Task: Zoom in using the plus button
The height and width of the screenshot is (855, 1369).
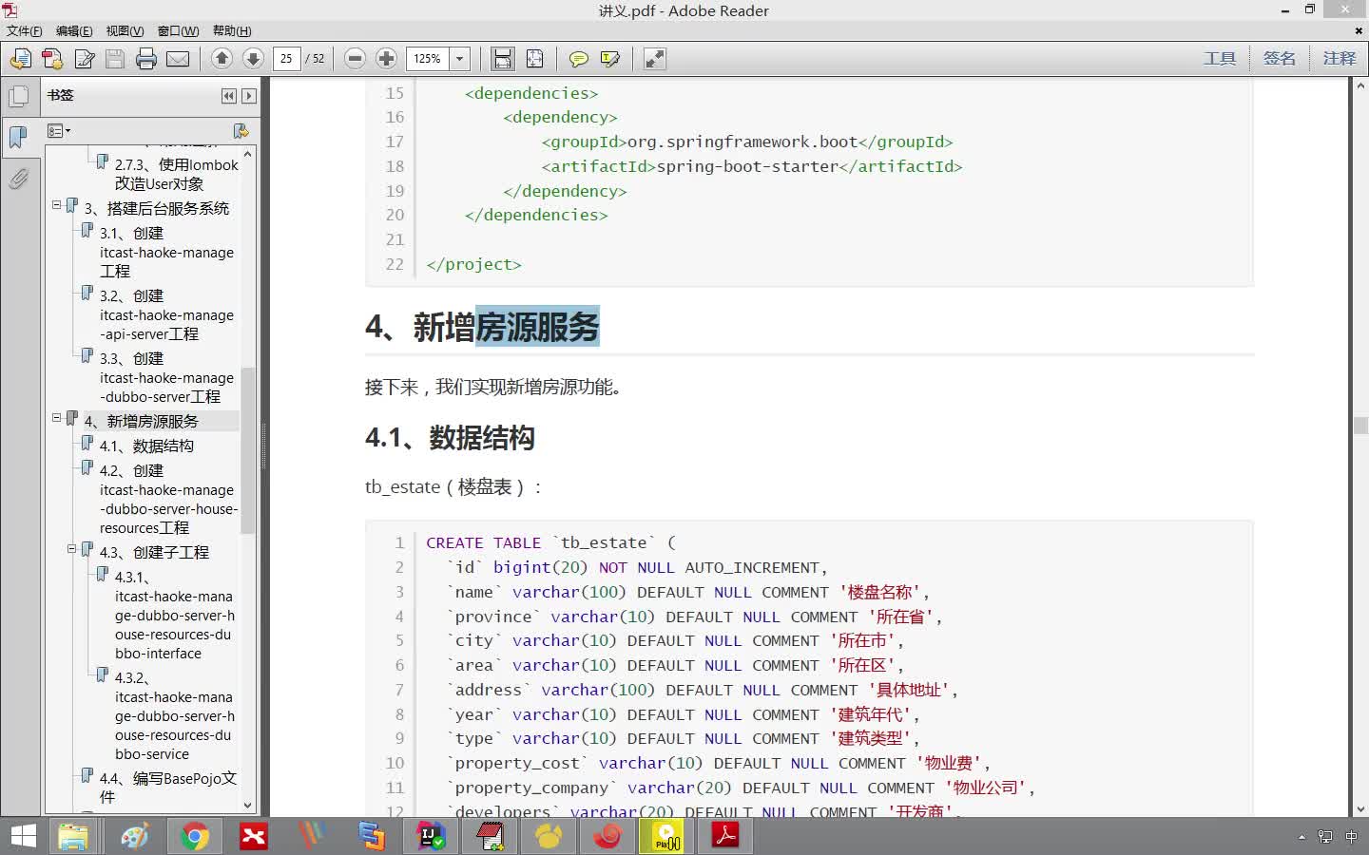Action: [386, 59]
